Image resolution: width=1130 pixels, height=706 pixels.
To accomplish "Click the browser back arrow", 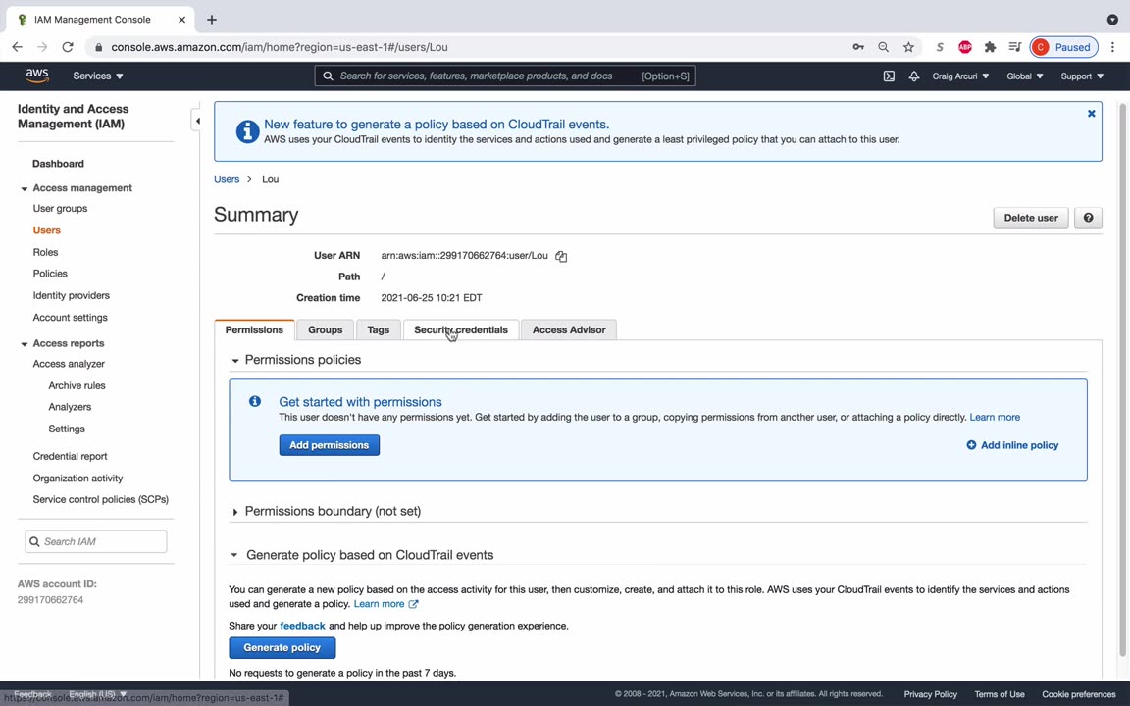I will click(x=18, y=47).
